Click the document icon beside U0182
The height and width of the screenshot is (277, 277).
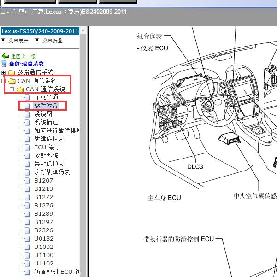pyautogui.click(x=27, y=238)
